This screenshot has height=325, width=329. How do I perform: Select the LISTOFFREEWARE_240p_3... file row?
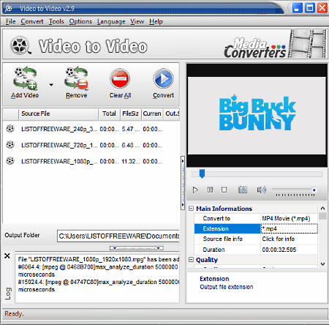[91, 129]
